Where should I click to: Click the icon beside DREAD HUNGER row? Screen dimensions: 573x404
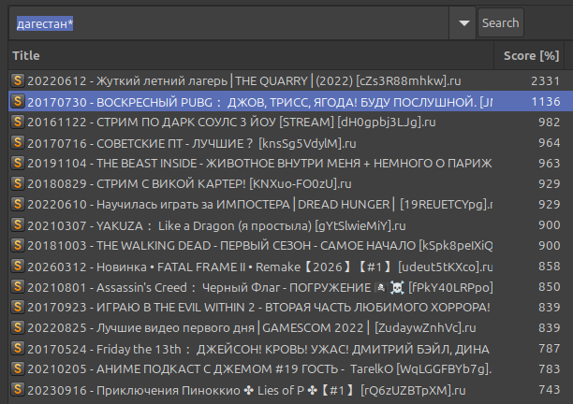tap(18, 204)
